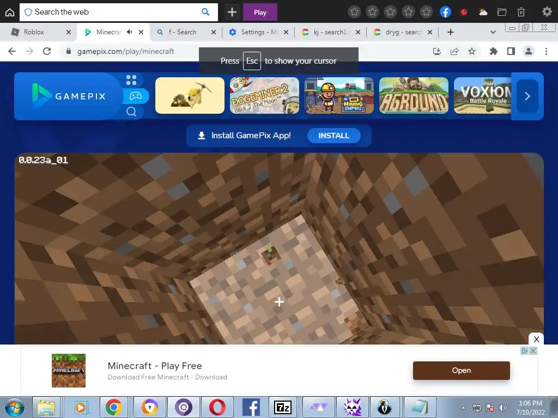Click the Minecraft ad image

click(x=69, y=370)
